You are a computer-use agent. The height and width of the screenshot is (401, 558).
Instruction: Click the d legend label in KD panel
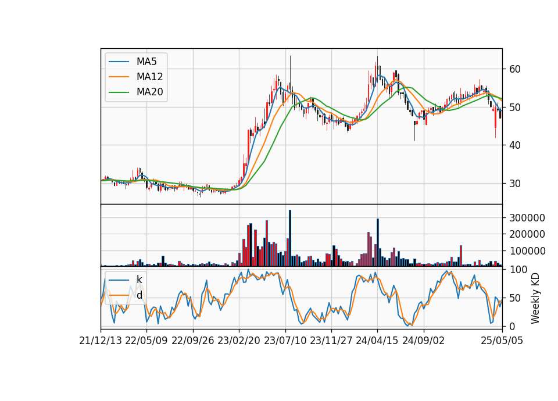(x=139, y=295)
